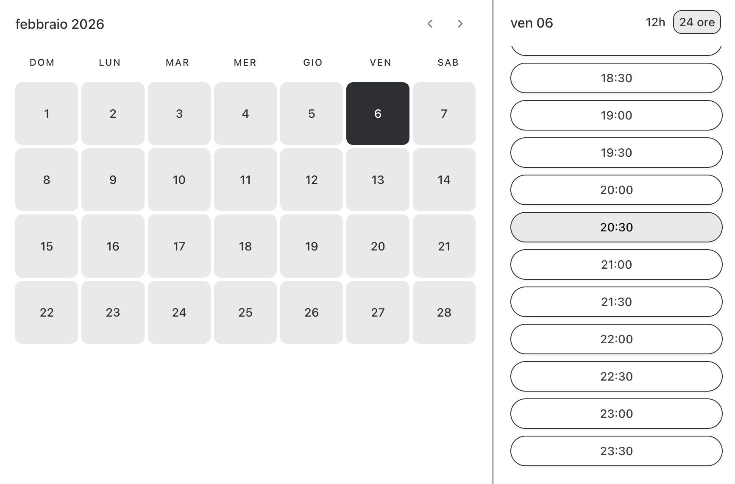Pick day 10 in the calendar
The width and height of the screenshot is (735, 484).
pos(179,180)
